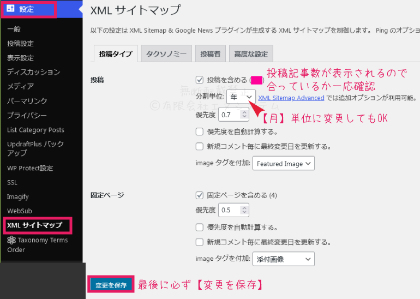Open List Category Posts settings
This screenshot has width=420, height=299.
click(x=35, y=130)
